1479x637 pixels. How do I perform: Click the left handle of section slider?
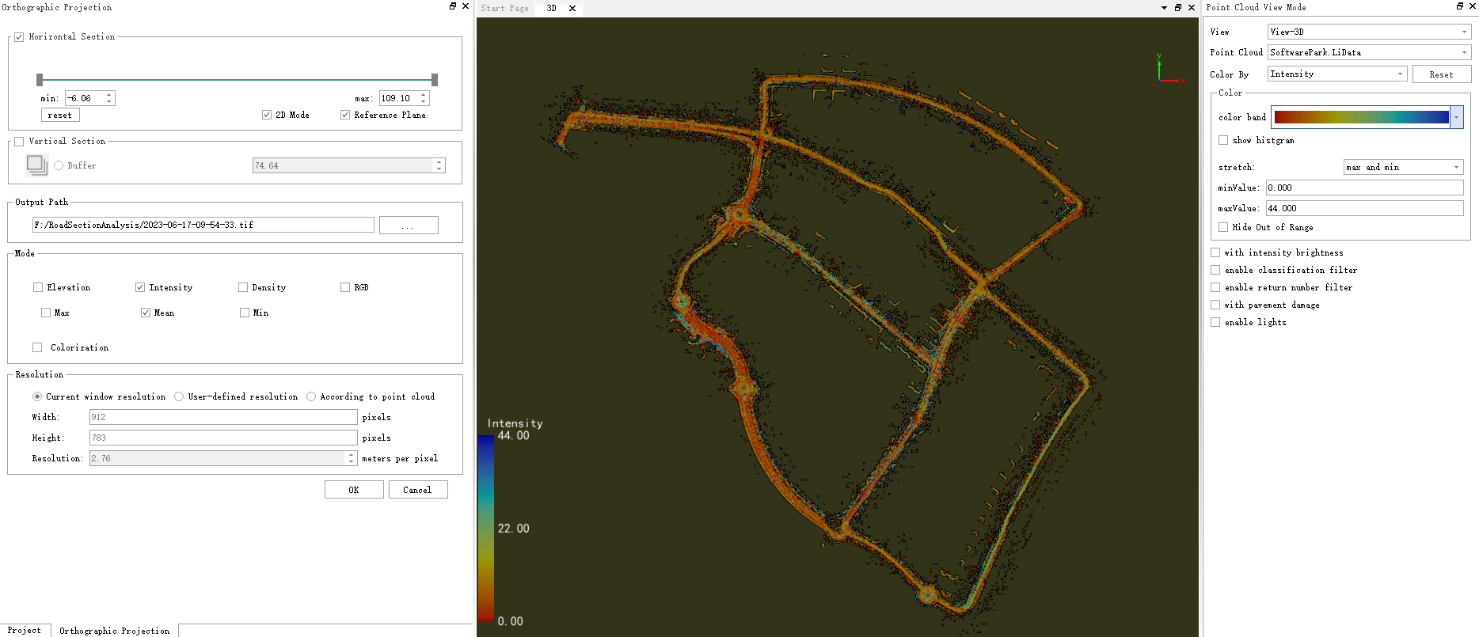click(x=40, y=79)
